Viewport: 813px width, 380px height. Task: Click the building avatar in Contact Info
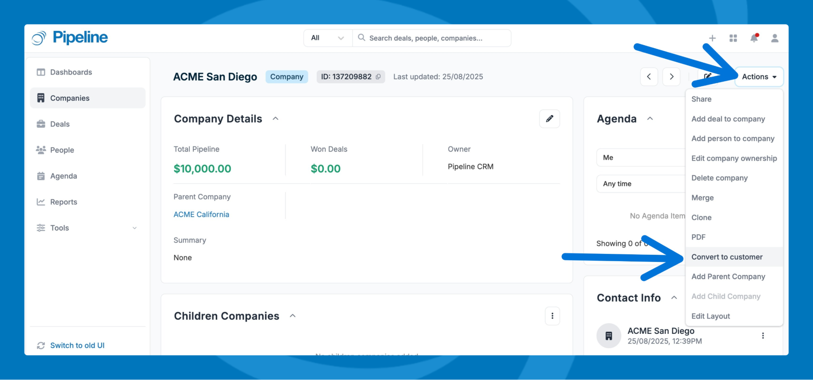[609, 336]
